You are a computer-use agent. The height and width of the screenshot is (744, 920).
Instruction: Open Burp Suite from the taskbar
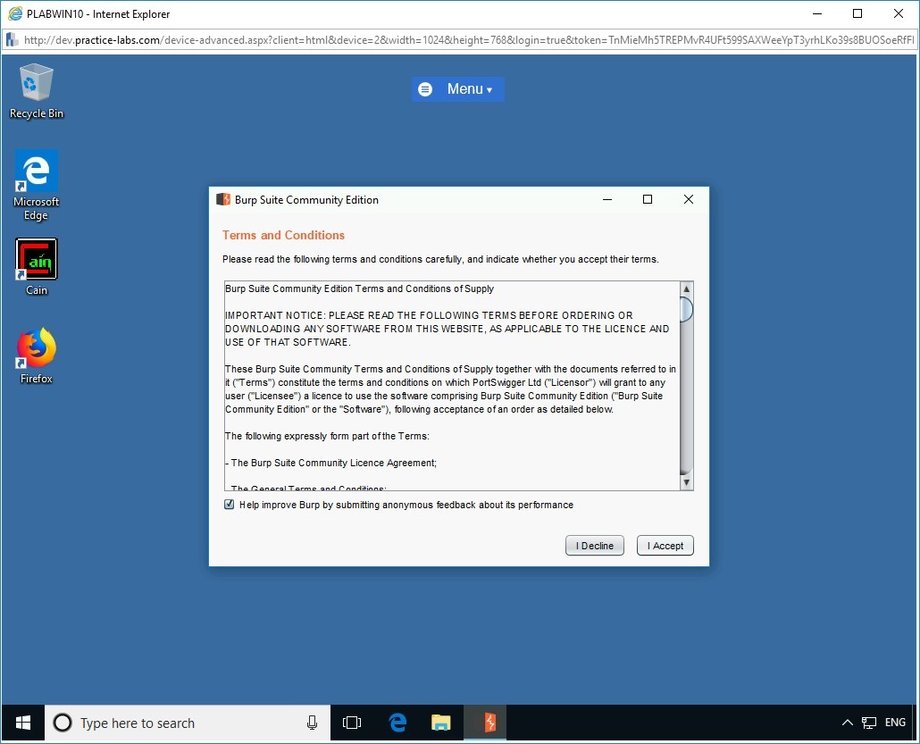(x=485, y=723)
